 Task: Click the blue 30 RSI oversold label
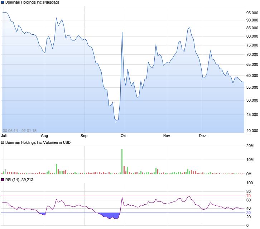click(249, 213)
